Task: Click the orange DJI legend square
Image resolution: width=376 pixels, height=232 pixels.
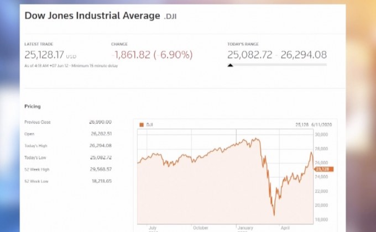Action: pyautogui.click(x=141, y=125)
